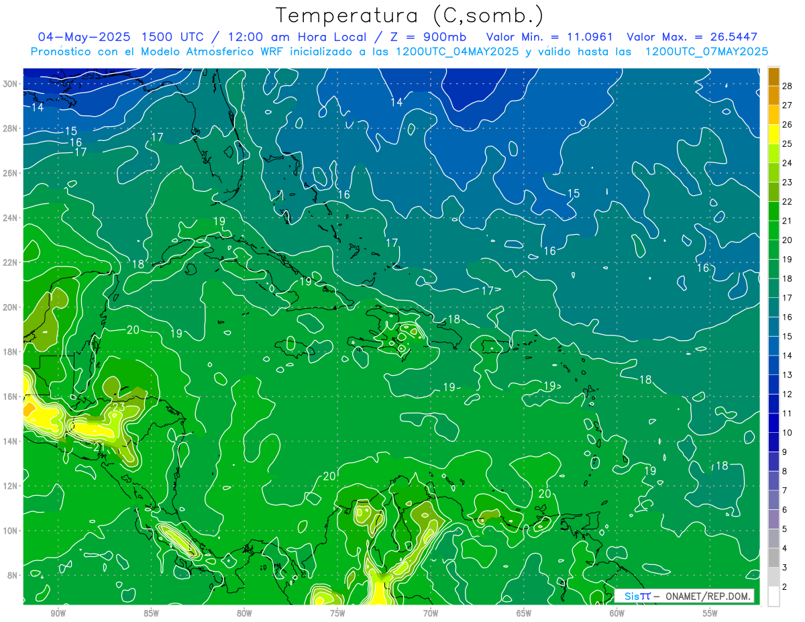
Task: Click the 20N latitude axis label
Action: tap(11, 307)
